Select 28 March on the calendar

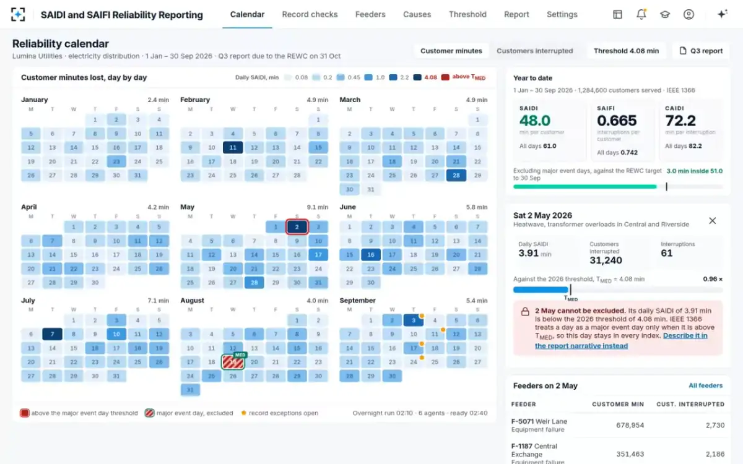pos(456,175)
